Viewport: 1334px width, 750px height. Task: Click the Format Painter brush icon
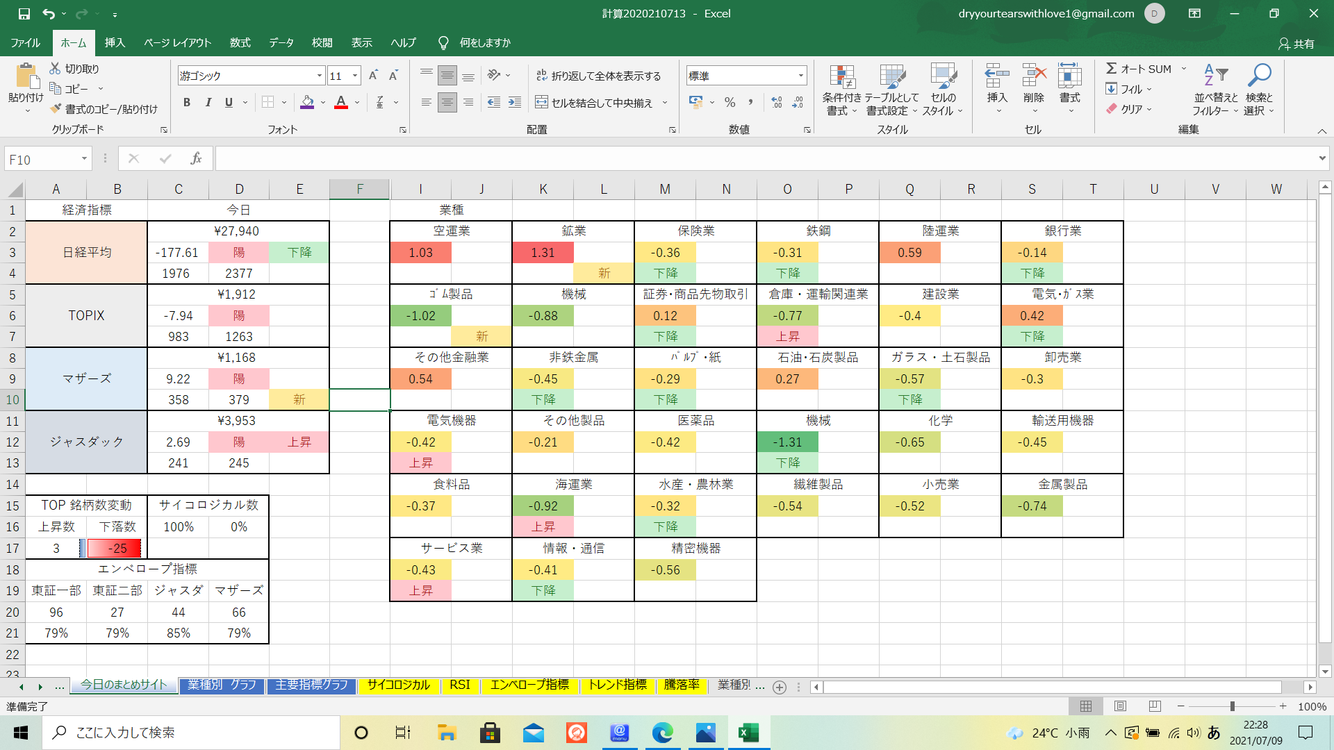[x=56, y=109]
